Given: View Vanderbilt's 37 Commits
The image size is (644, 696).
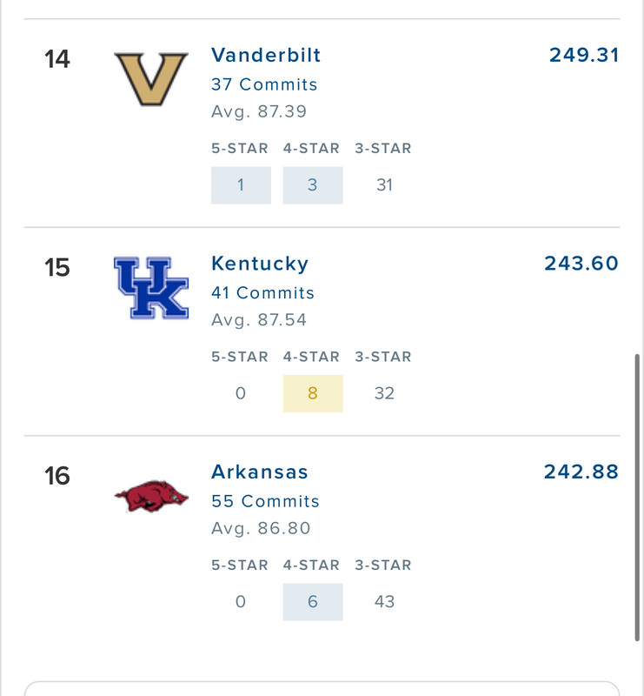Looking at the screenshot, I should (264, 84).
